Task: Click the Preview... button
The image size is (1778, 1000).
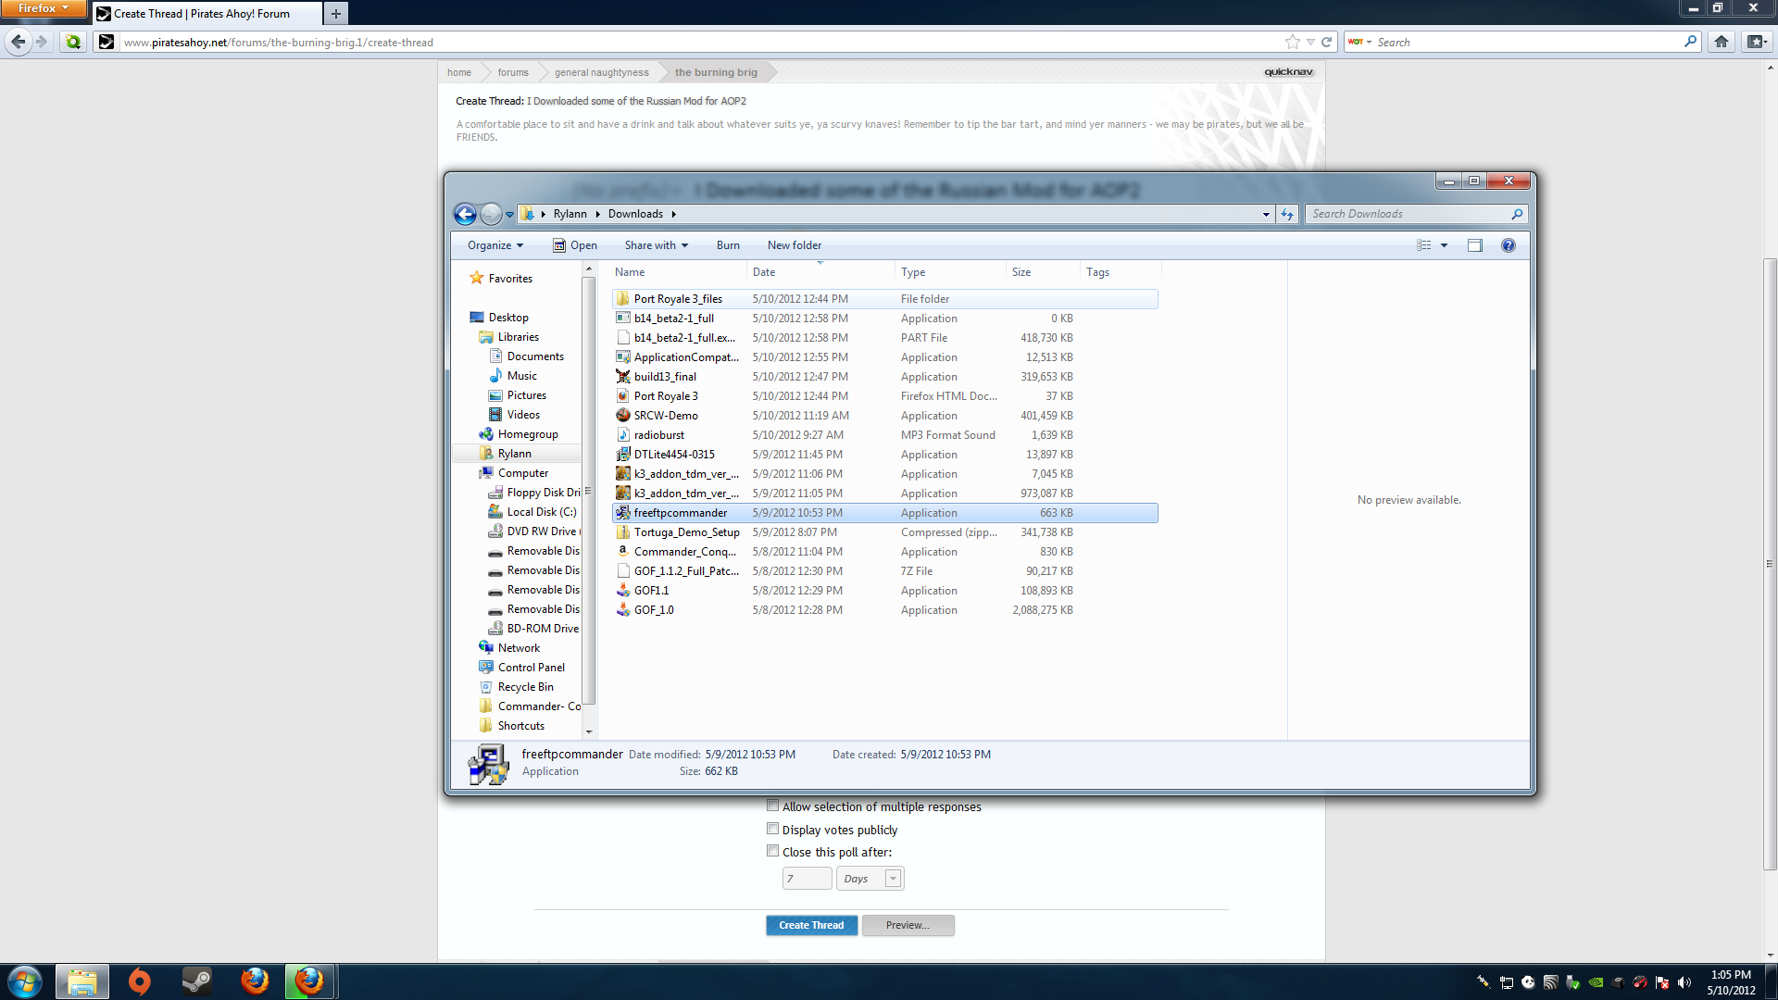Action: (908, 925)
